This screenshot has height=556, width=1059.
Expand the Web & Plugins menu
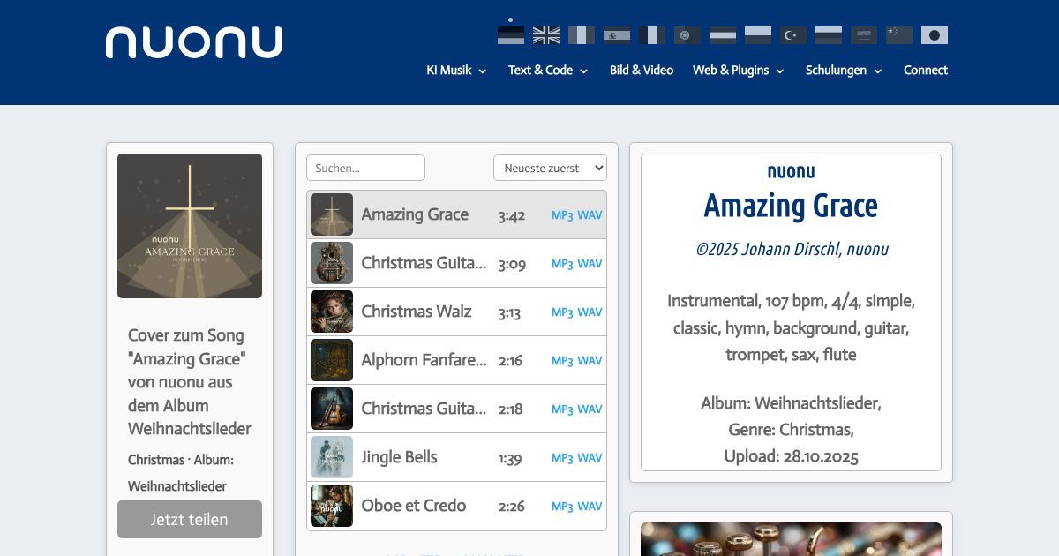[x=739, y=71]
